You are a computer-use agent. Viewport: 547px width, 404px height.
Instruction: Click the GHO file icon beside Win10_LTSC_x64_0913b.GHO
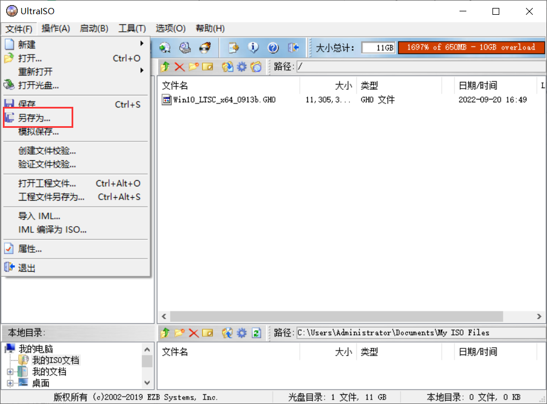click(x=167, y=100)
